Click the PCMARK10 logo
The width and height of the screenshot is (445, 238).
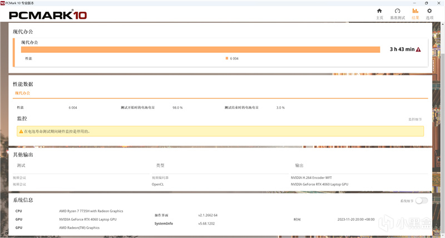[48, 15]
